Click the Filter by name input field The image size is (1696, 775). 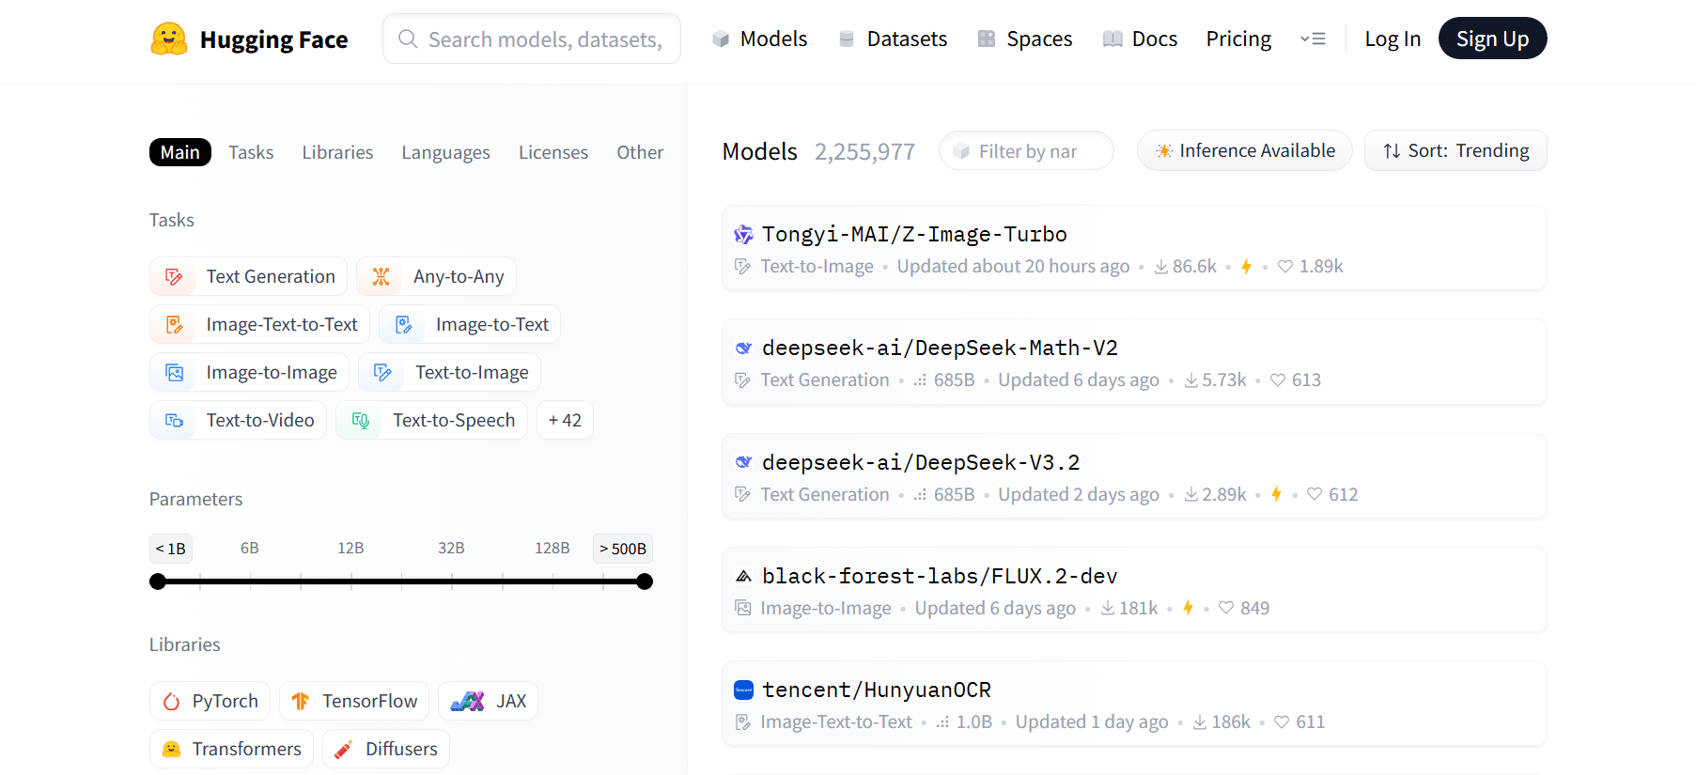pos(1027,151)
